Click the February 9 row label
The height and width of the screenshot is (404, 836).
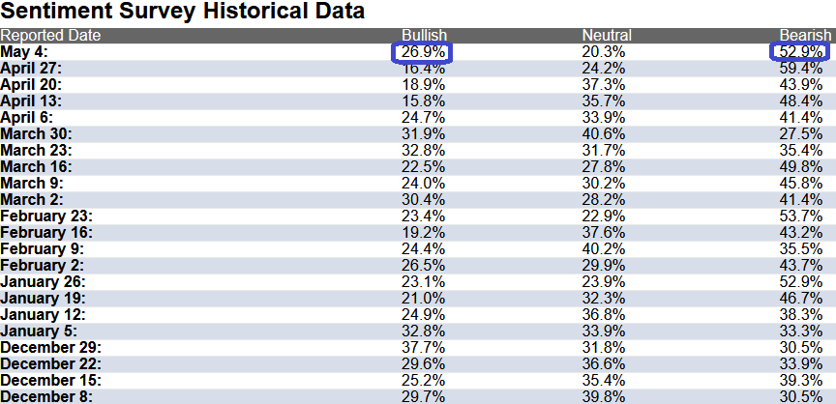[43, 249]
